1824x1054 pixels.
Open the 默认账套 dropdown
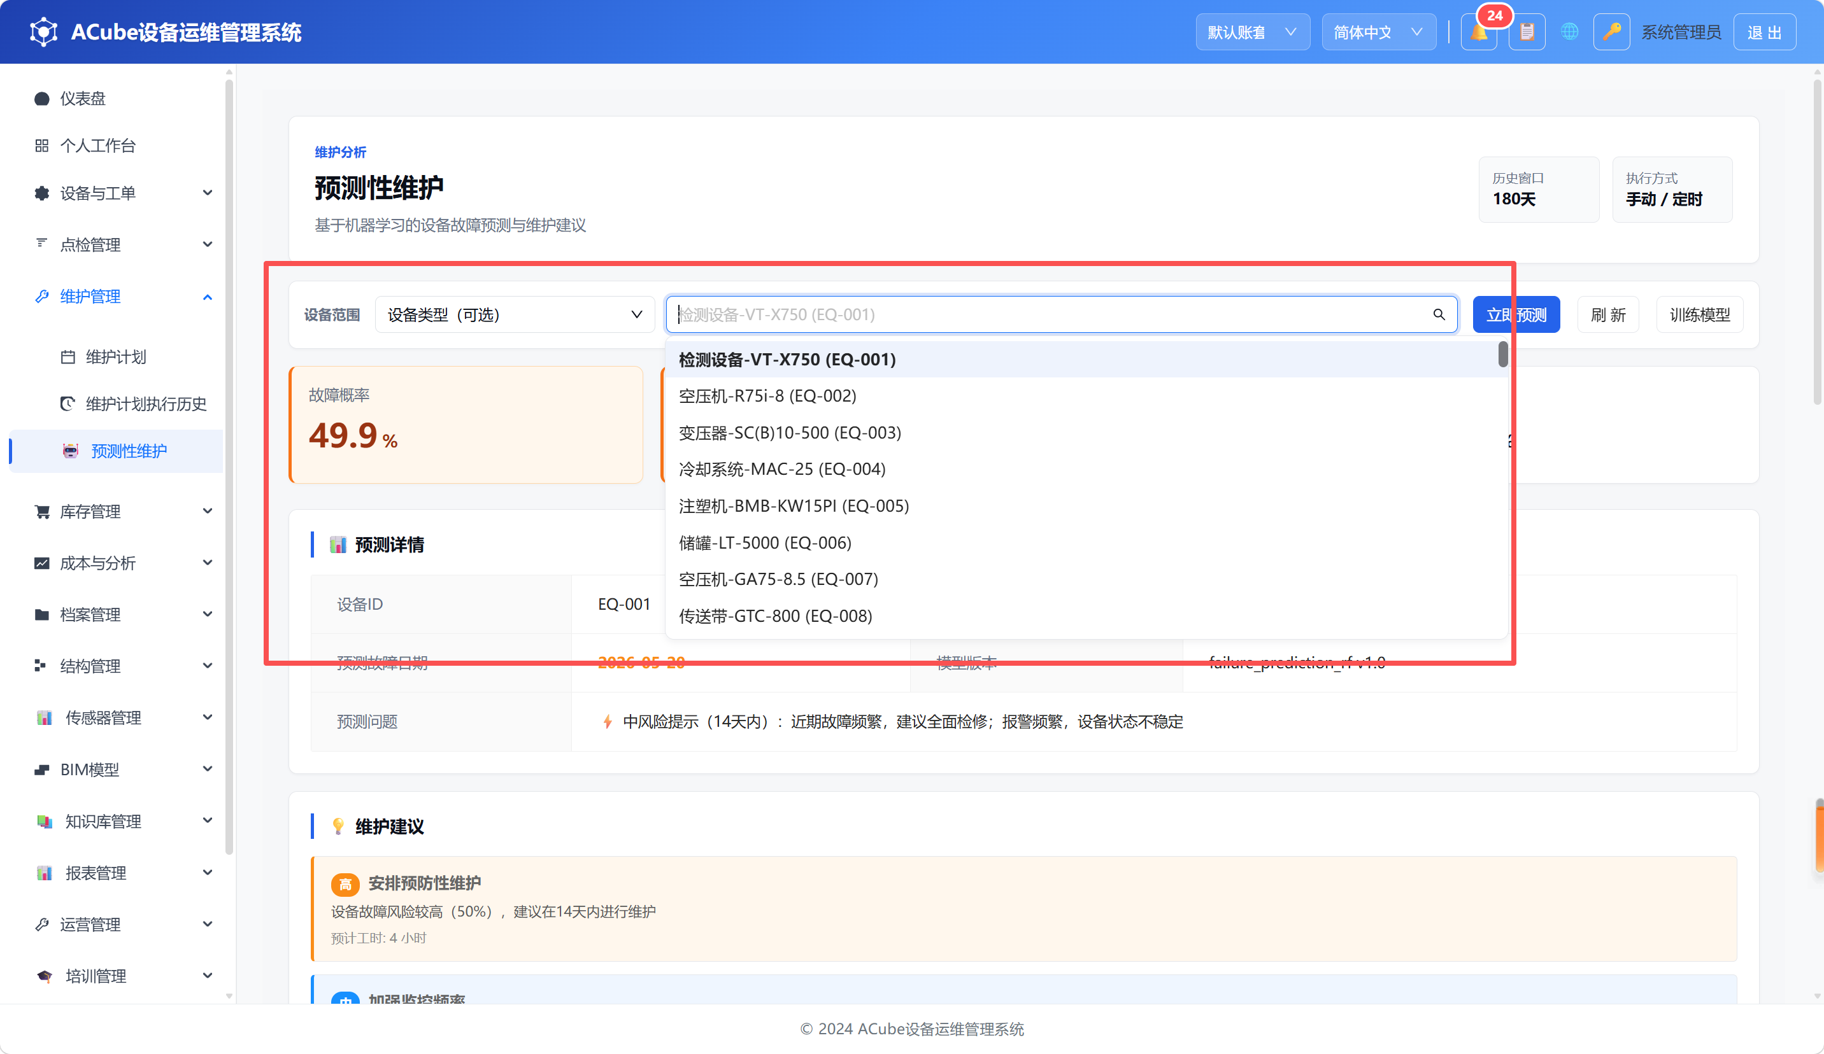coord(1252,32)
